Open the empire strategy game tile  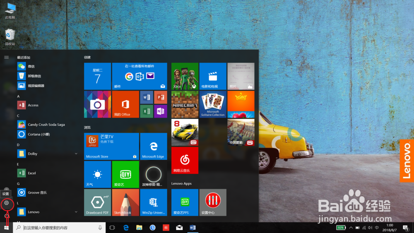241,132
